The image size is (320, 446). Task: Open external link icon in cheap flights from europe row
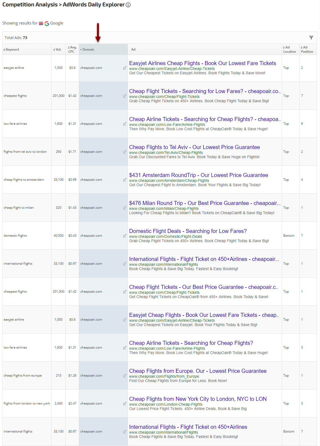125,376
